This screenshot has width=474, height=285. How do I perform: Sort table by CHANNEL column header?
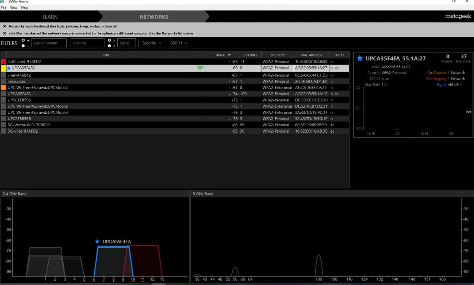point(250,55)
